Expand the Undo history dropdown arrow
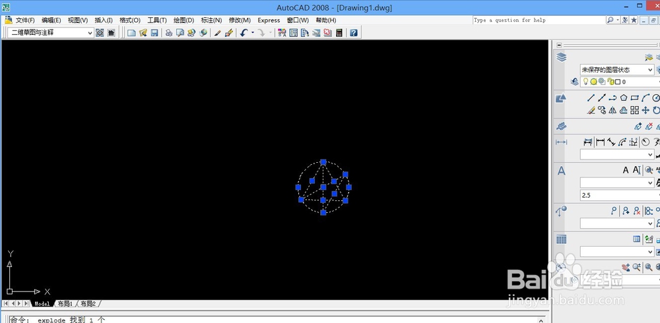 [x=253, y=33]
